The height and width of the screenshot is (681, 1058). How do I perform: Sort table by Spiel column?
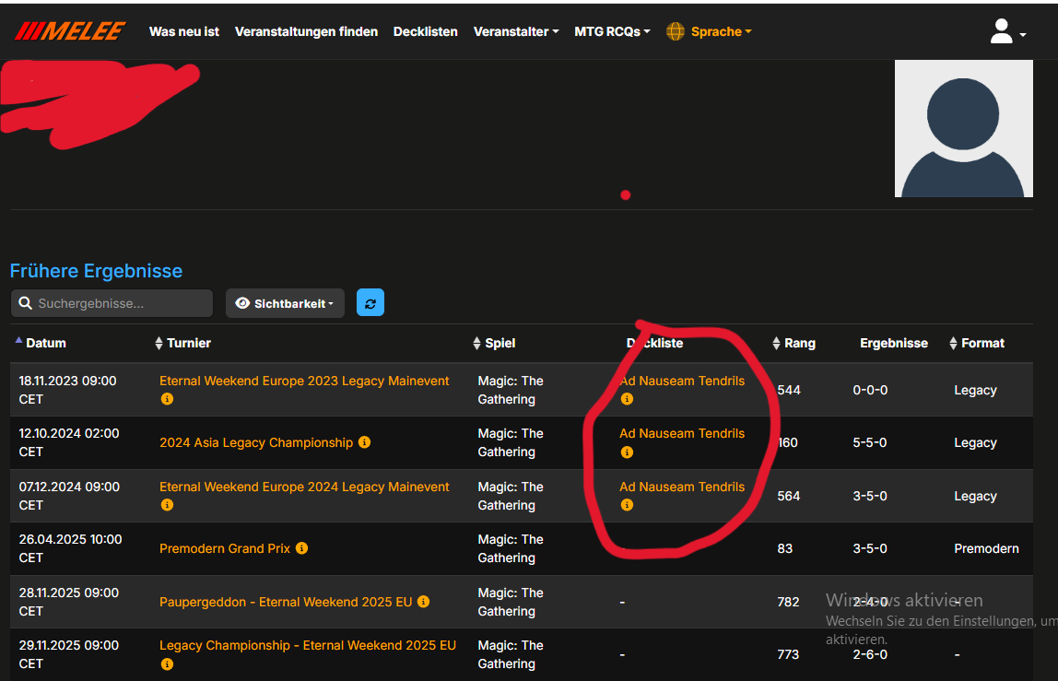click(x=495, y=343)
